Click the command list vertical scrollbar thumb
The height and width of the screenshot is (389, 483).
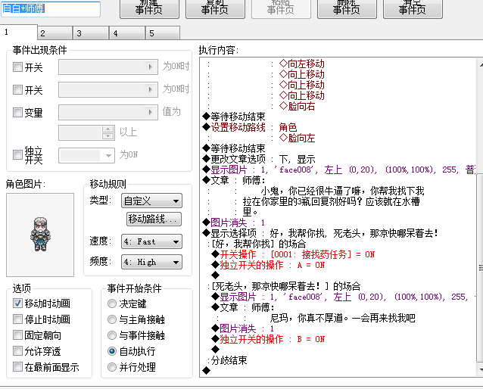point(480,268)
